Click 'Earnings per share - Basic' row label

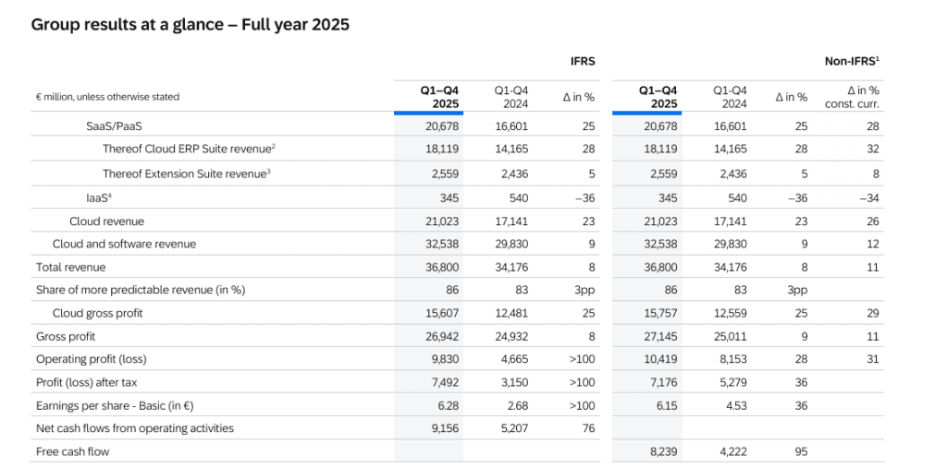coord(115,405)
